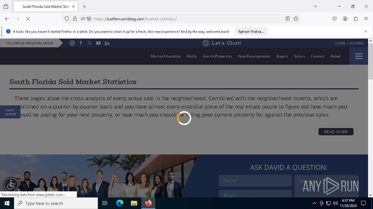This screenshot has height=209, width=373.
Task: Click the Refresh Firefox button
Action: pos(251,31)
